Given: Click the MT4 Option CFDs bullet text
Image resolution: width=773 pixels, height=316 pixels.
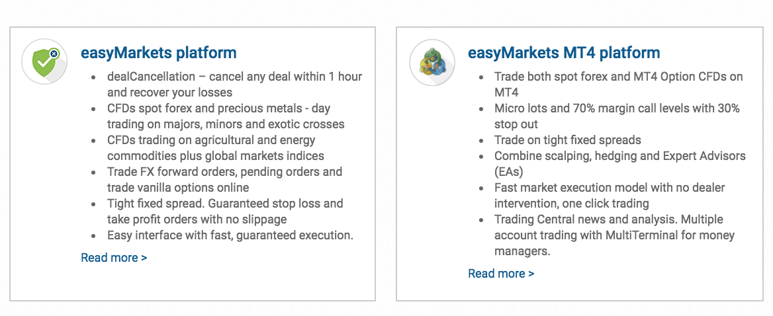Looking at the screenshot, I should coord(619,84).
